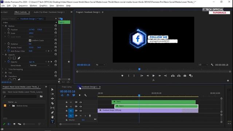This screenshot has height=131, width=233.
Task: Open the Graphics menu
Action: pyautogui.click(x=43, y=6)
